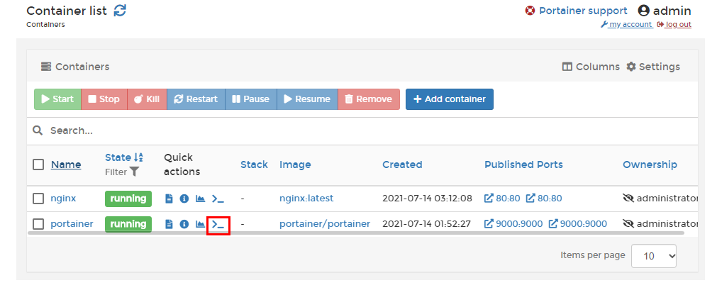Open the second 9000:9000 port link

[x=577, y=224]
